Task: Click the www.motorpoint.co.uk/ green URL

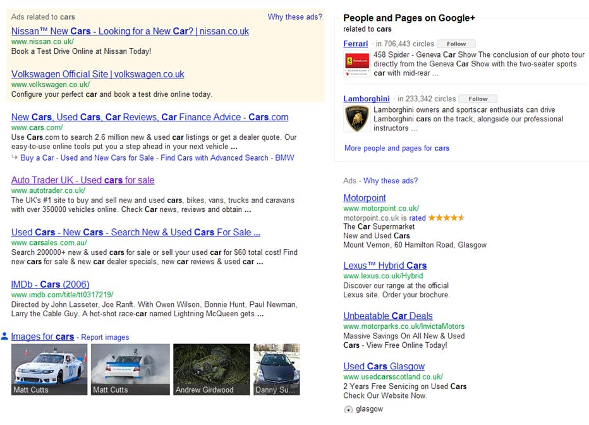Action: coord(381,208)
